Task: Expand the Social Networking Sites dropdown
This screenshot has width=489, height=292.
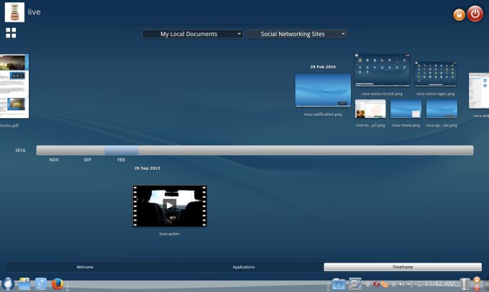Action: click(296, 34)
